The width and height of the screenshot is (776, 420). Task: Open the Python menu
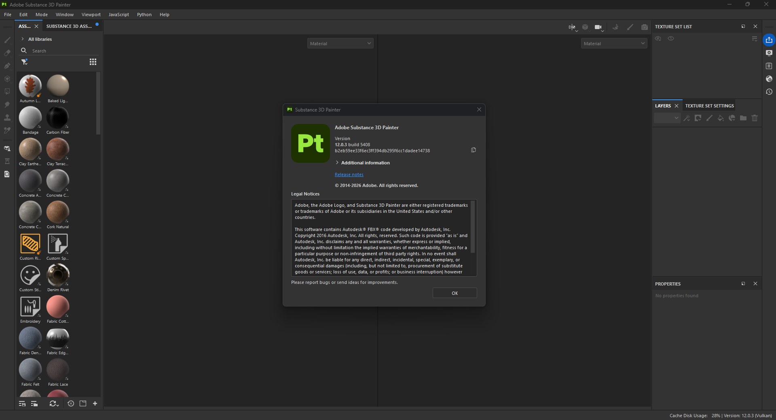(x=144, y=15)
